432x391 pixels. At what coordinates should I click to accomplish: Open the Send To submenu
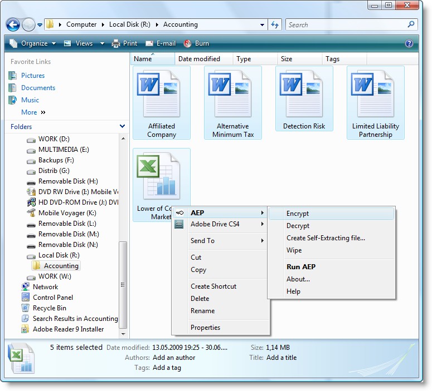click(202, 241)
